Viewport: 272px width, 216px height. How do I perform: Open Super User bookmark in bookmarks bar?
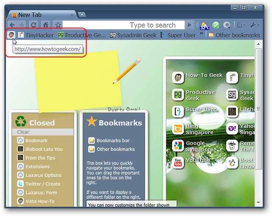[x=178, y=35]
